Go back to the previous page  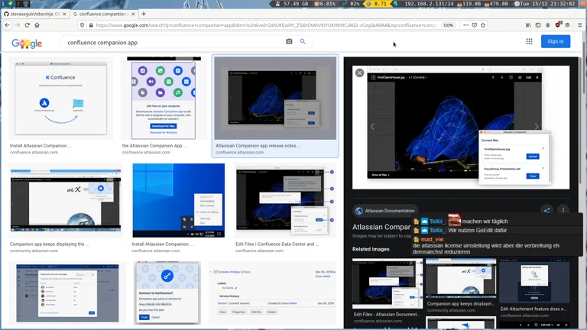click(8, 25)
